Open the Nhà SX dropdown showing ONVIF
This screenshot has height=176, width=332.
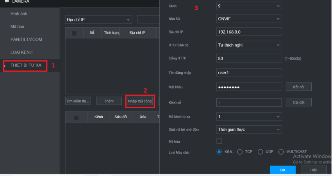[249, 19]
